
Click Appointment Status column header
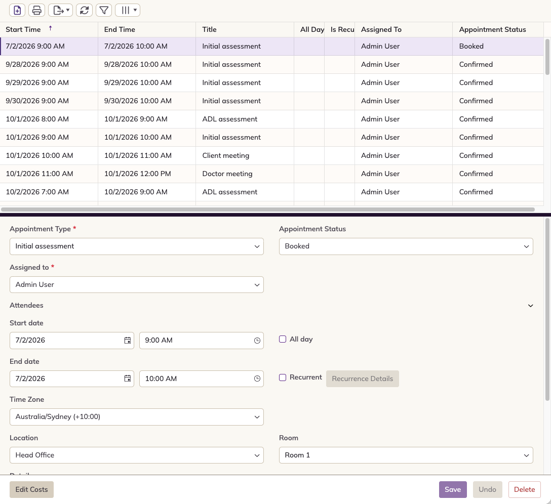(498, 29)
